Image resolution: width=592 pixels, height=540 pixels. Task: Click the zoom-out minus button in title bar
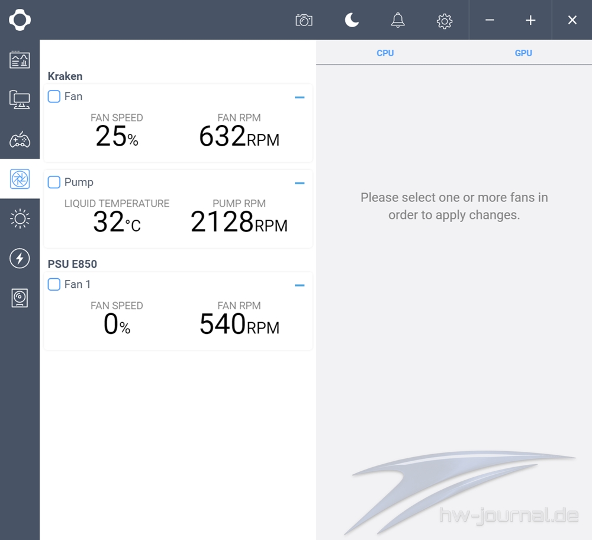pos(490,20)
